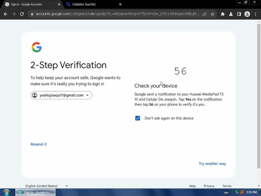261x196 pixels.
Task: Bookmark this page with the star icon
Action: point(212,14)
